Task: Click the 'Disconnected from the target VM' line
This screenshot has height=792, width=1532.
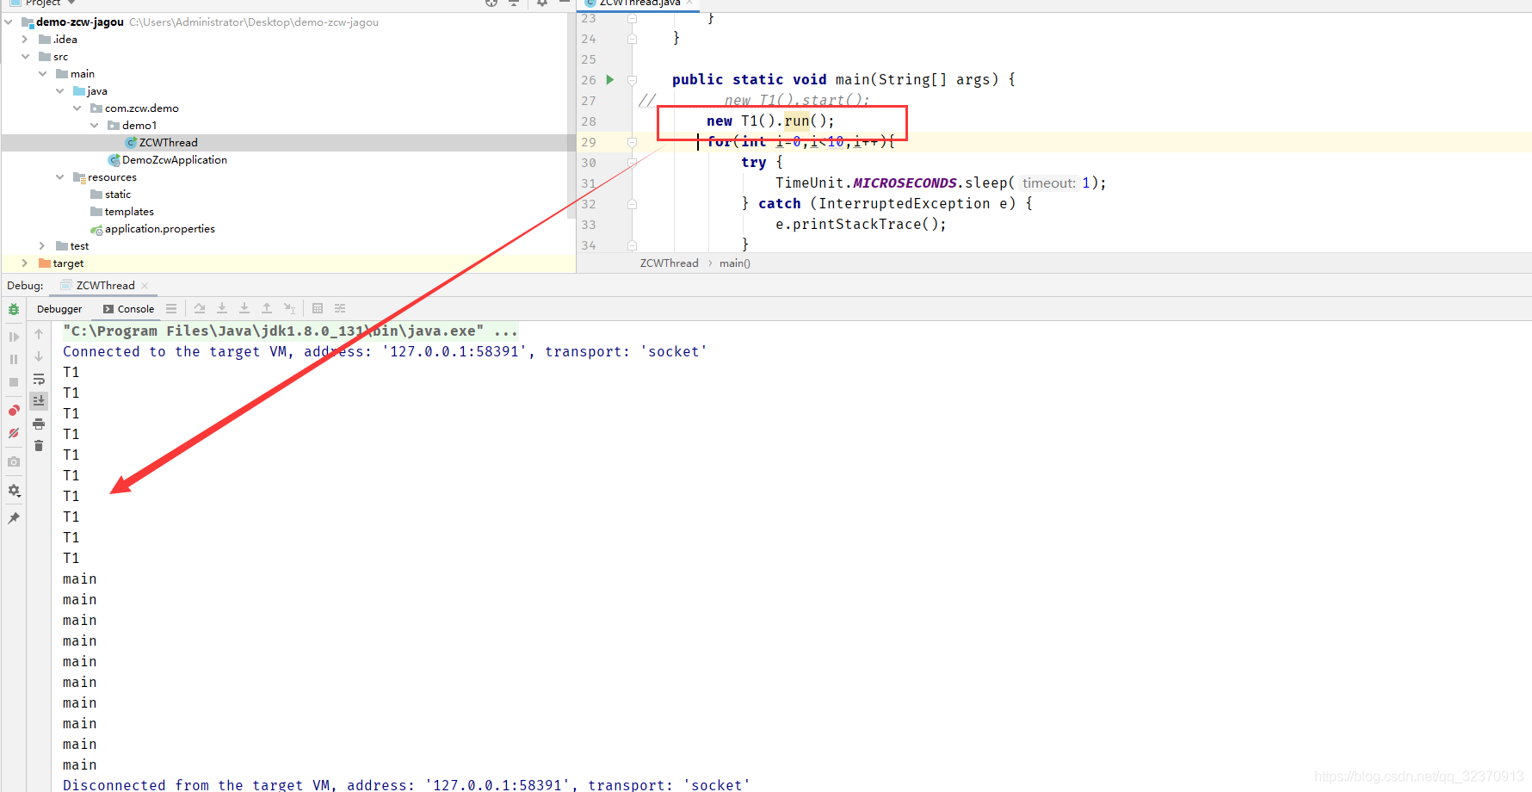Action: tap(406, 784)
